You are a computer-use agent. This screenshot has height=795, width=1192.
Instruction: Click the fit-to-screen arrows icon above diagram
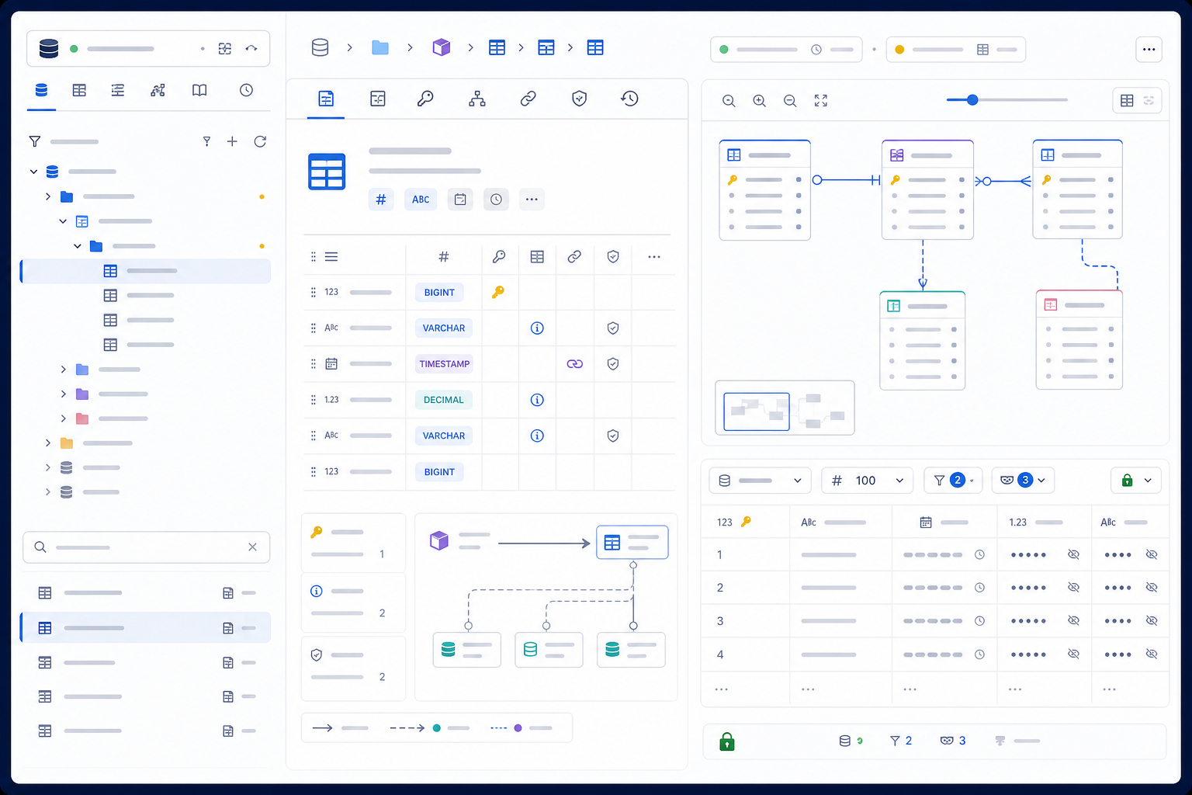821,101
